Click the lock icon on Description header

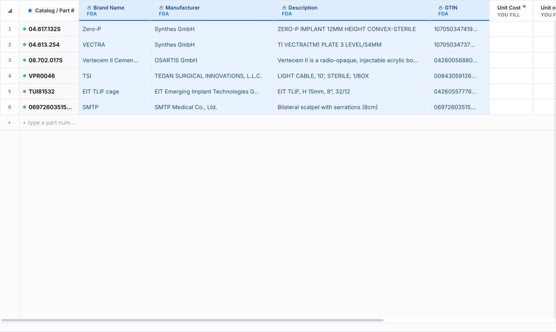pyautogui.click(x=284, y=8)
